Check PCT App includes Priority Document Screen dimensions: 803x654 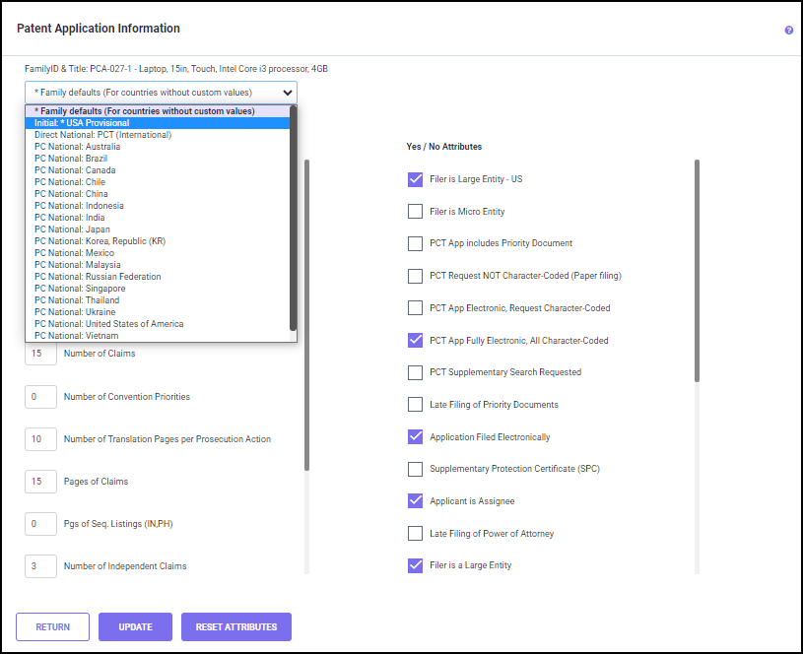(415, 243)
